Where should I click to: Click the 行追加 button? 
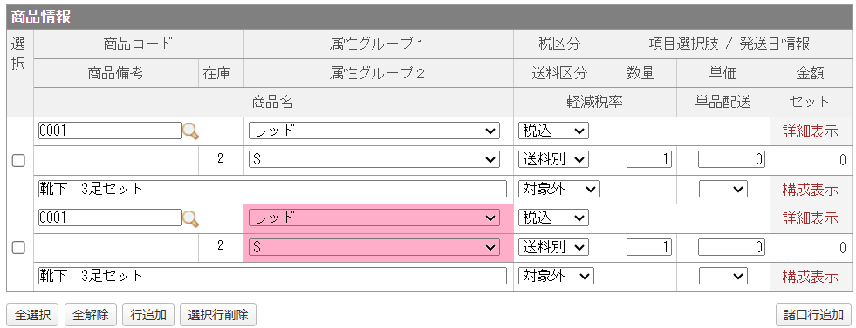pyautogui.click(x=148, y=314)
